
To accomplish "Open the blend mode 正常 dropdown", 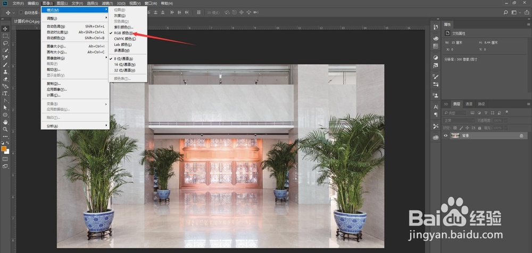I will point(459,120).
